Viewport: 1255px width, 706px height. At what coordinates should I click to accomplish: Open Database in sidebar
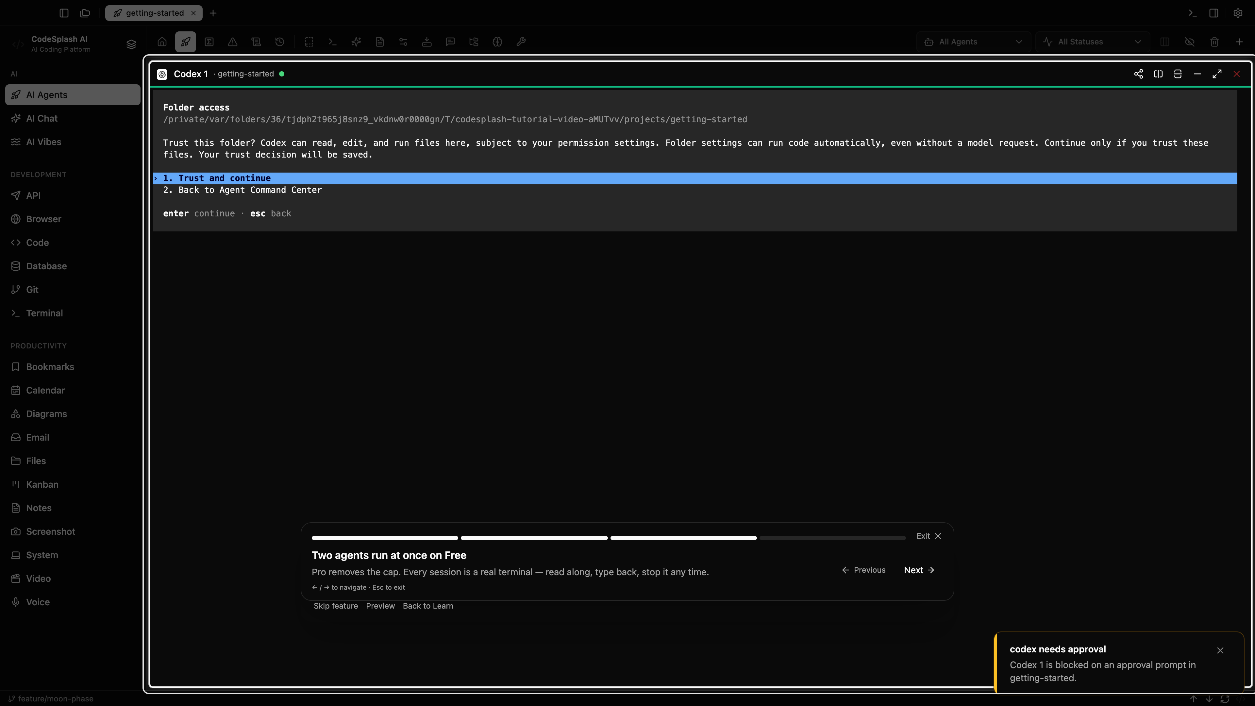(73, 266)
